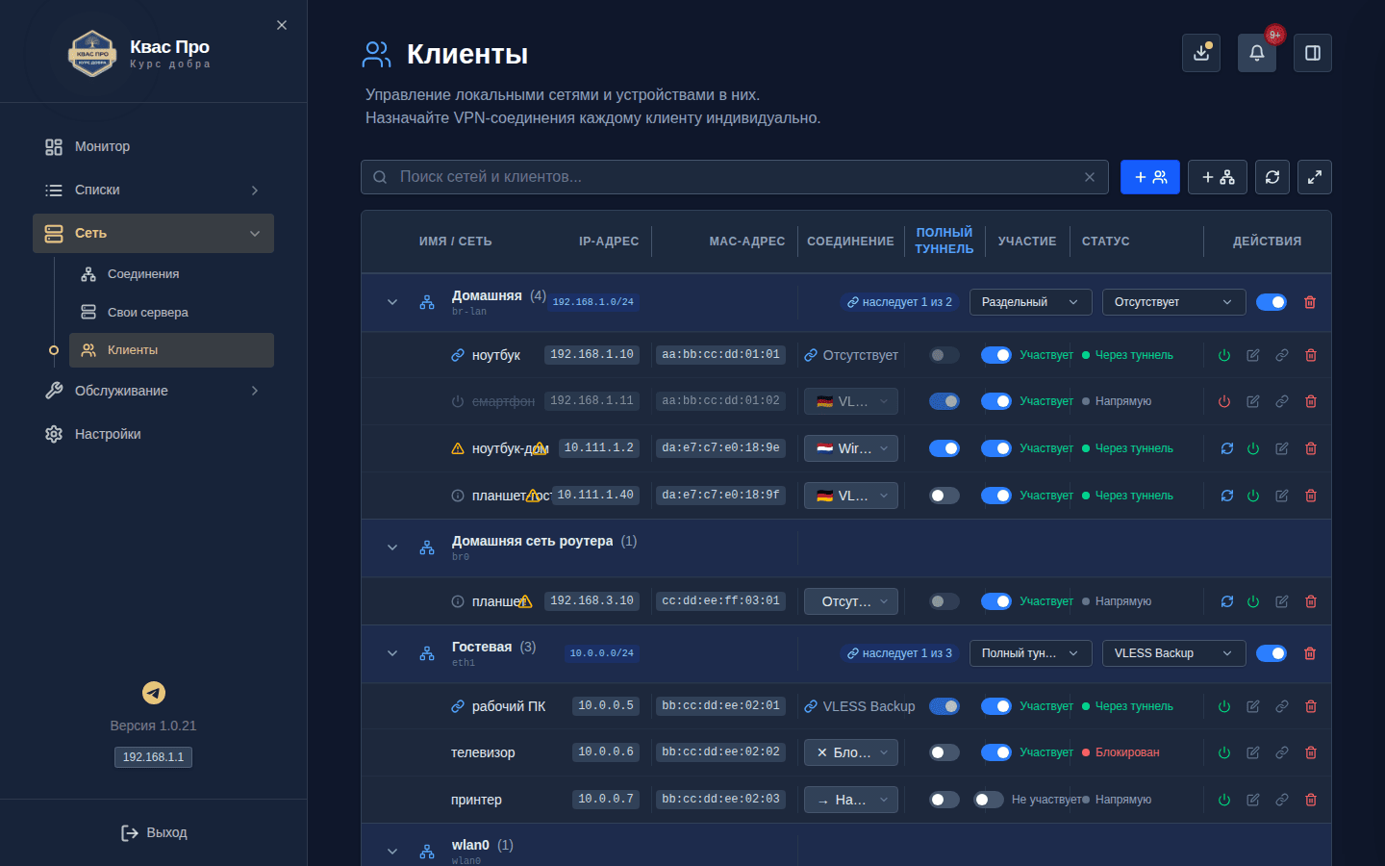This screenshot has height=866, width=1385.
Task: Collapse the Домашняя network group
Action: point(392,302)
